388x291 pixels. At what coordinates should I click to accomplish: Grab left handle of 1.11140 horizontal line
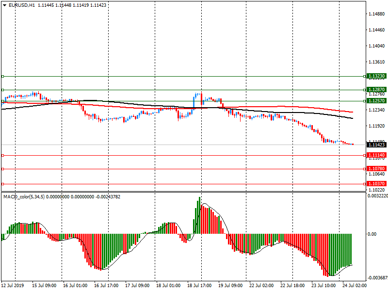(x=3, y=155)
